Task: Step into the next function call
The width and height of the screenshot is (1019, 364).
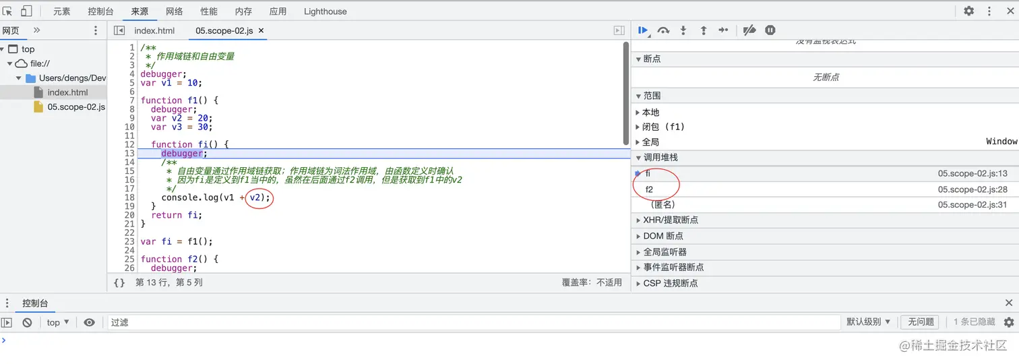Action: point(683,30)
